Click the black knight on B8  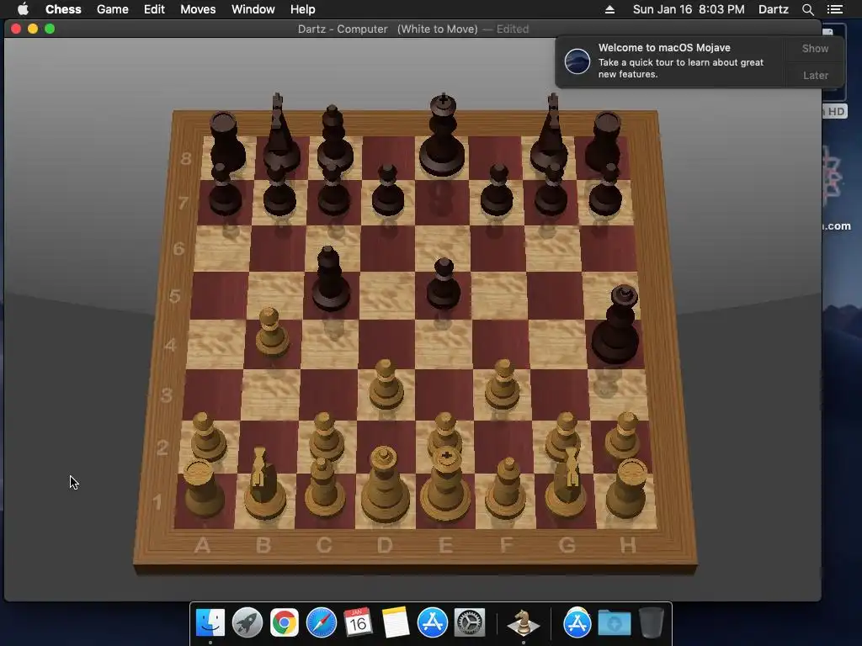coord(280,135)
